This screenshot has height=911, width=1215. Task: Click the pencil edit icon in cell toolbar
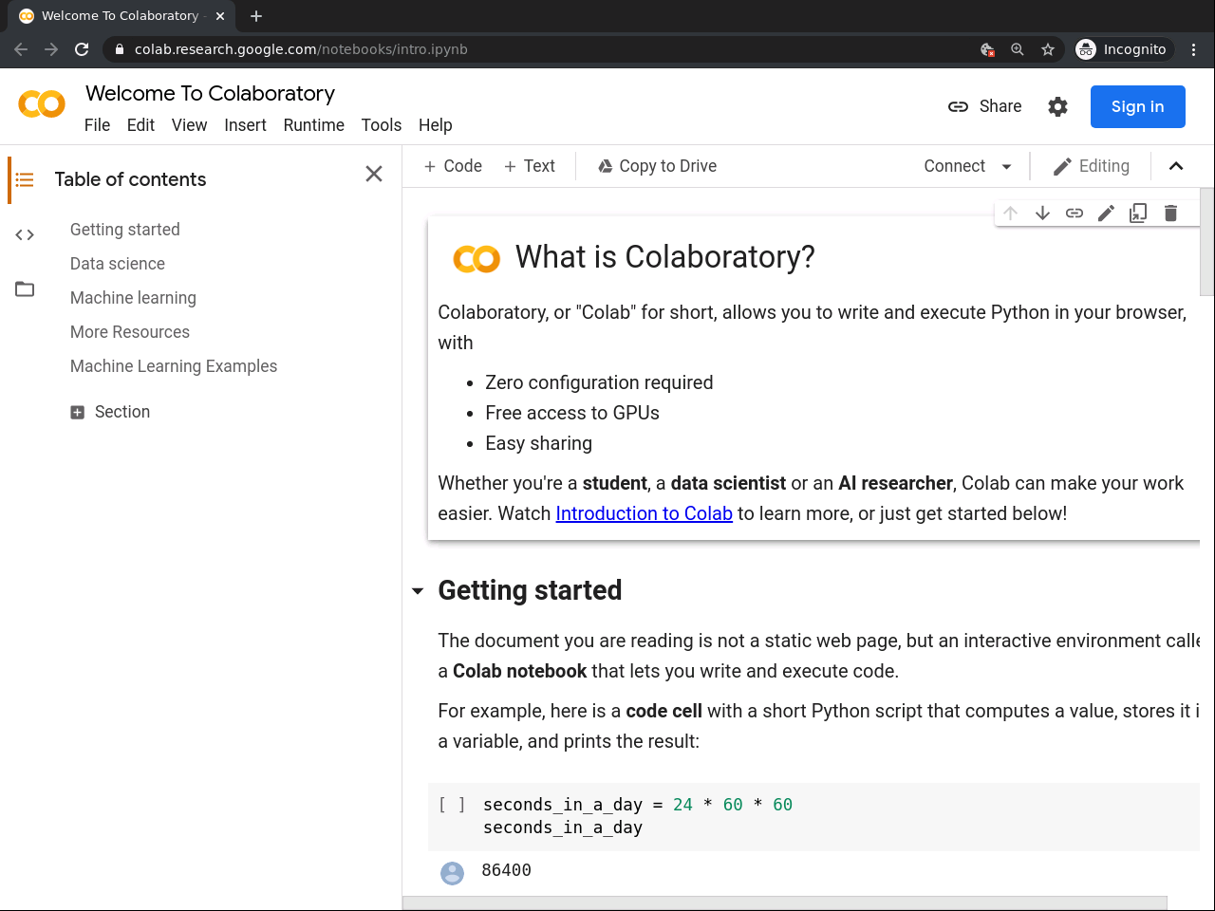pos(1106,214)
